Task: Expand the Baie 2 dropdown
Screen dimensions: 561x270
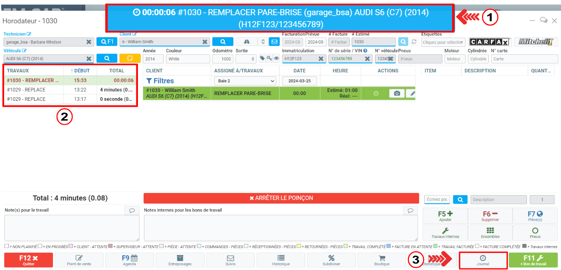Action: tap(245, 81)
